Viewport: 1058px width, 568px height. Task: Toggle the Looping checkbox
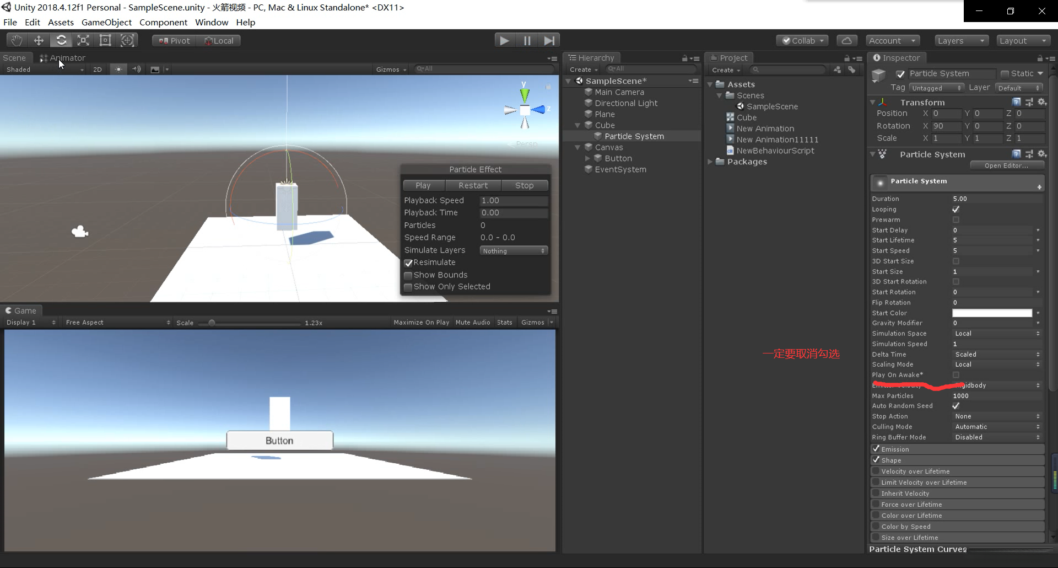[x=956, y=210]
